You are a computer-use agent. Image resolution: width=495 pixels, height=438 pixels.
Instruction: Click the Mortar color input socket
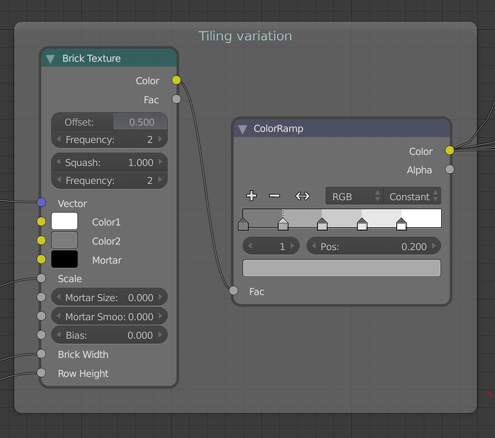(41, 259)
